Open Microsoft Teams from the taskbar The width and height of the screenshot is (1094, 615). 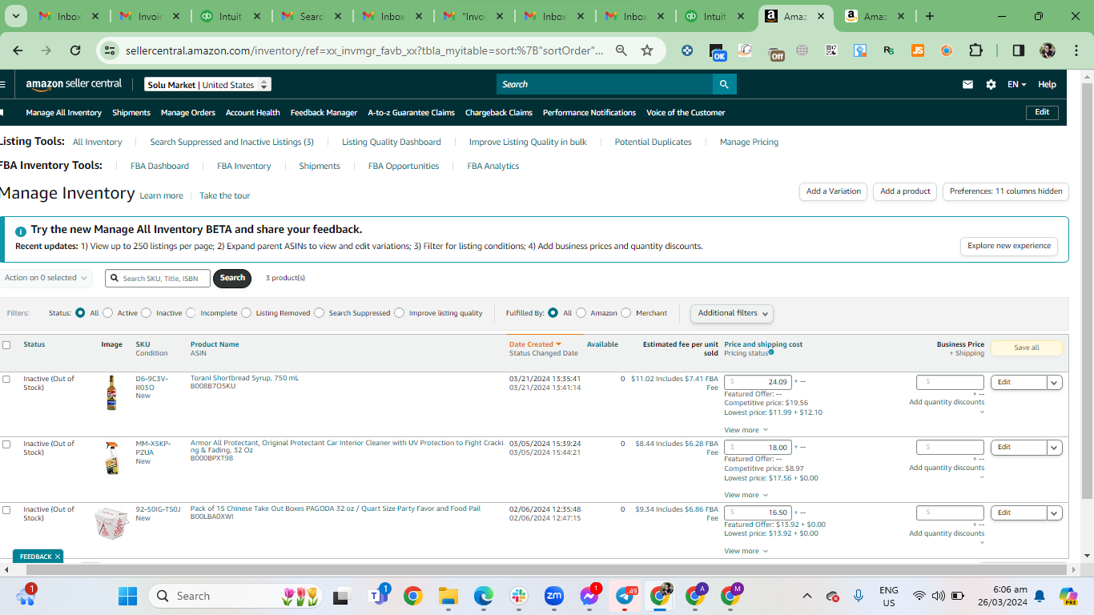pyautogui.click(x=378, y=596)
